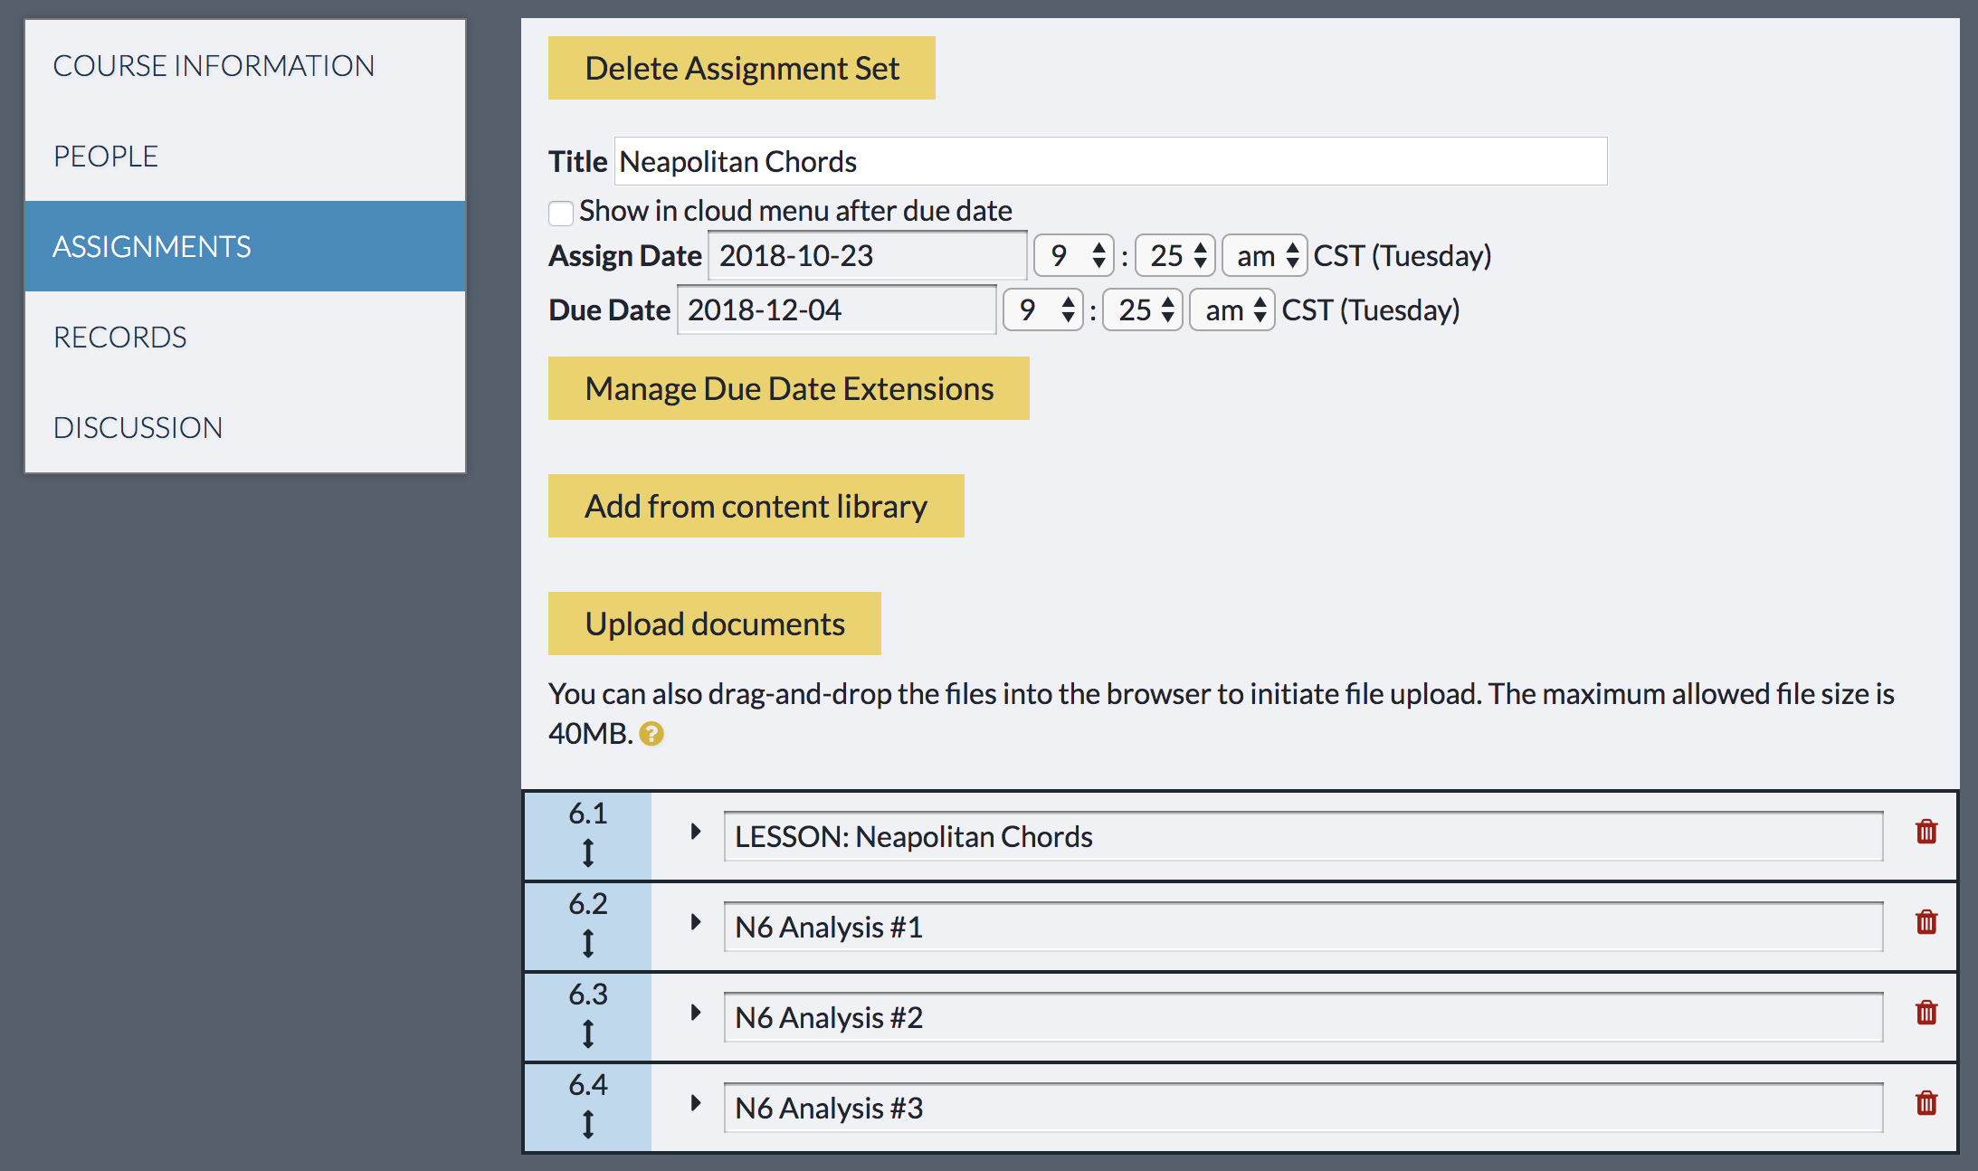1978x1171 pixels.
Task: Open the Assign Date minutes dropdown
Action: pyautogui.click(x=1174, y=256)
